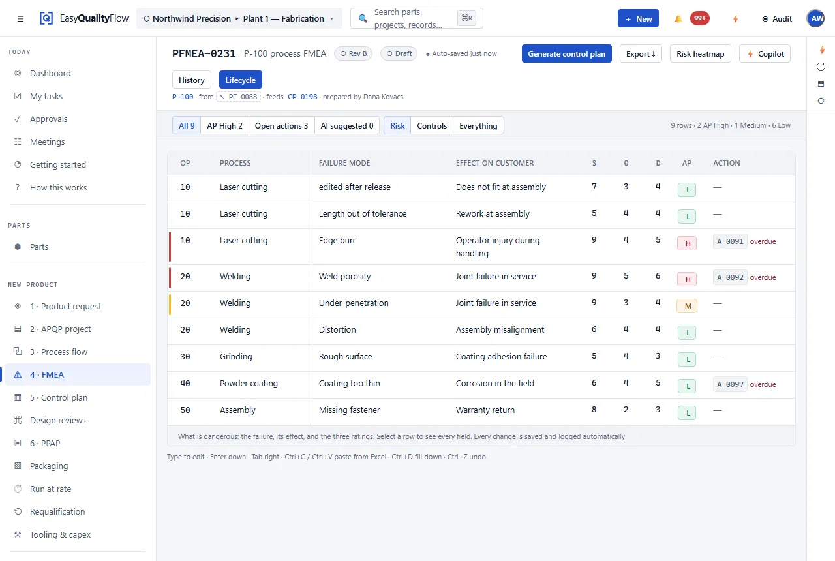Toggle the Audit mode switch

(777, 19)
